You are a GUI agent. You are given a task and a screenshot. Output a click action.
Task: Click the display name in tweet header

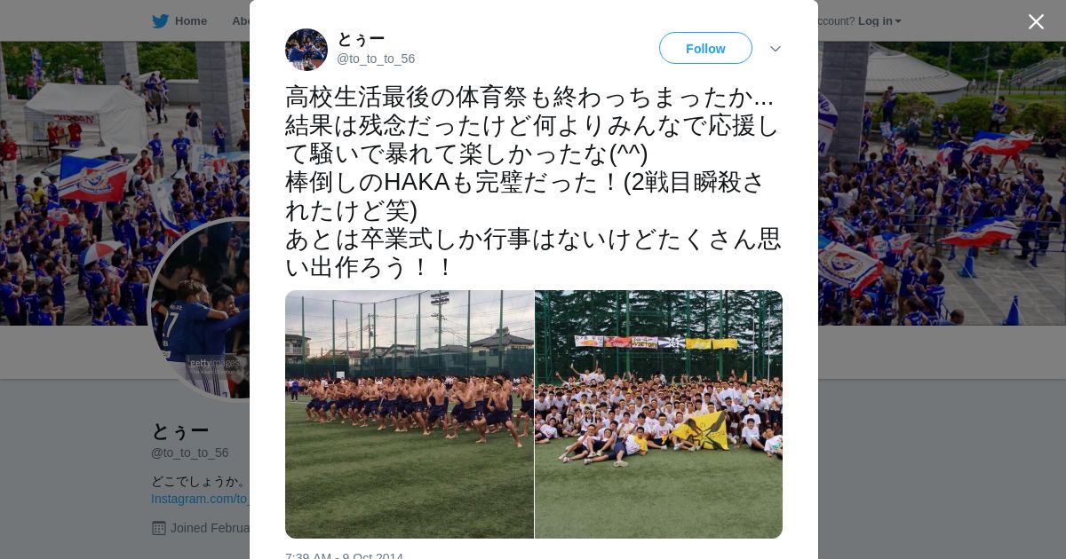[361, 39]
